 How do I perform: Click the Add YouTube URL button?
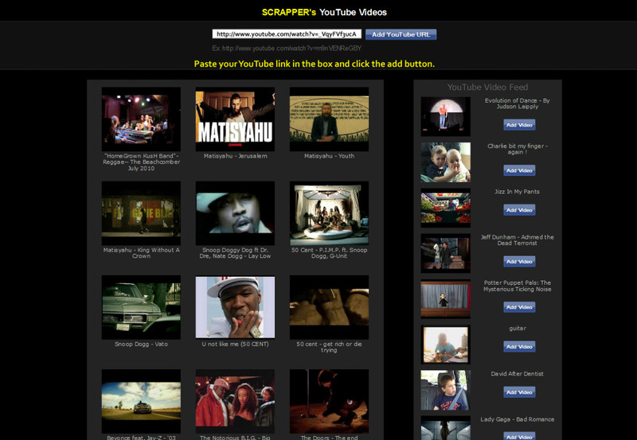(x=401, y=34)
